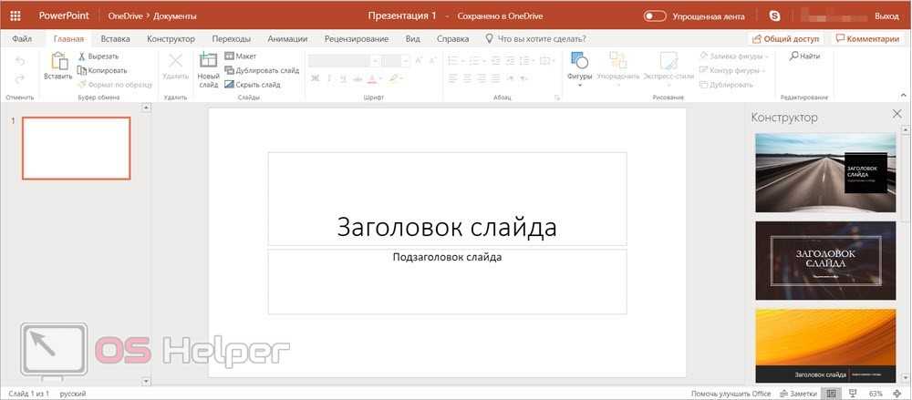The image size is (912, 400).
Task: Toggle the normal view button in status bar
Action: pos(831,394)
